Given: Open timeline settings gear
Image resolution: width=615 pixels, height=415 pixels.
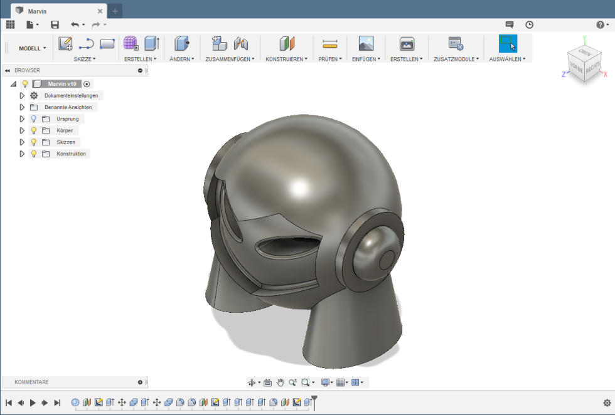Looking at the screenshot, I should coord(607,402).
